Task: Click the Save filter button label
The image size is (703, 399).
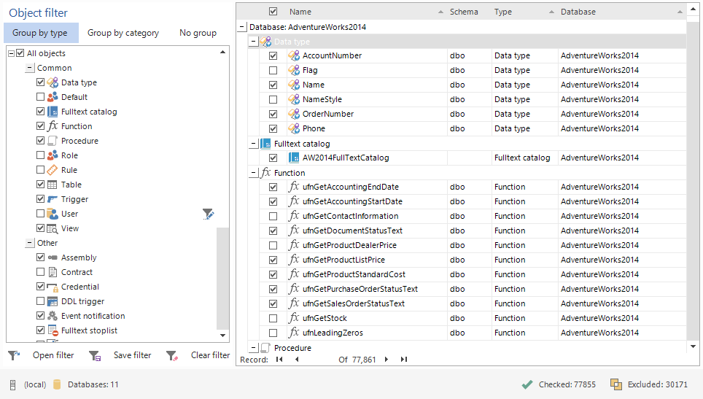Action: (132, 355)
